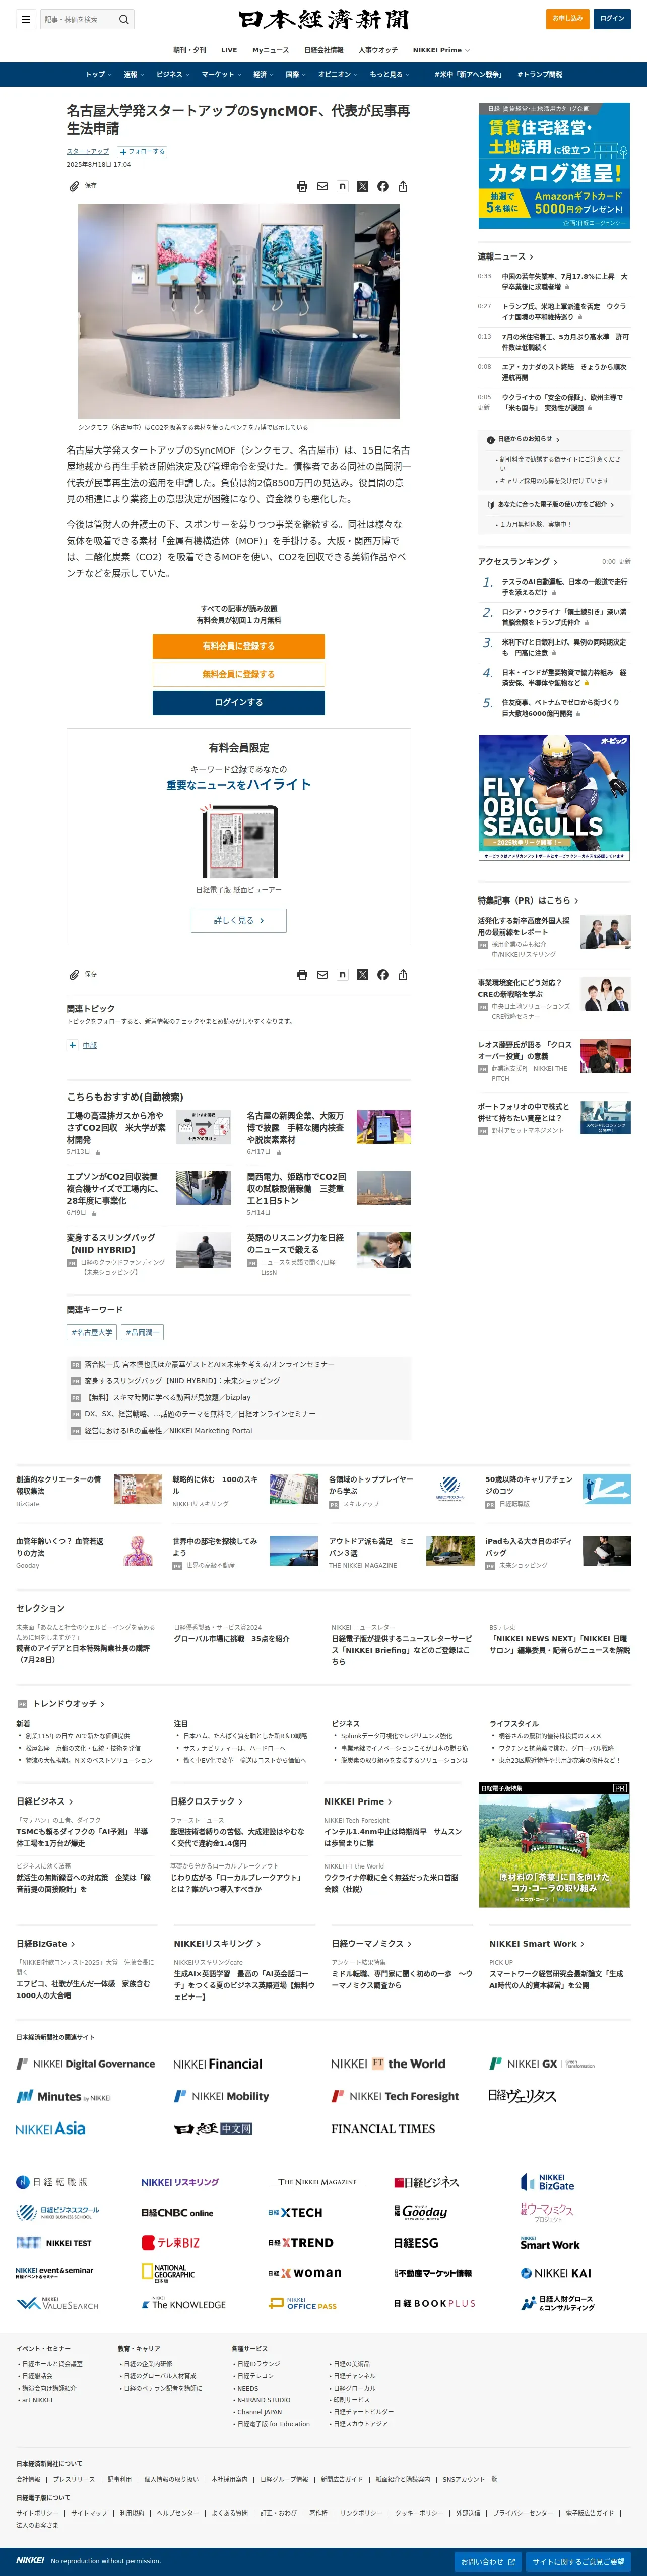
Task: Follow the 中部 topic plus button
Action: pos(72,1046)
